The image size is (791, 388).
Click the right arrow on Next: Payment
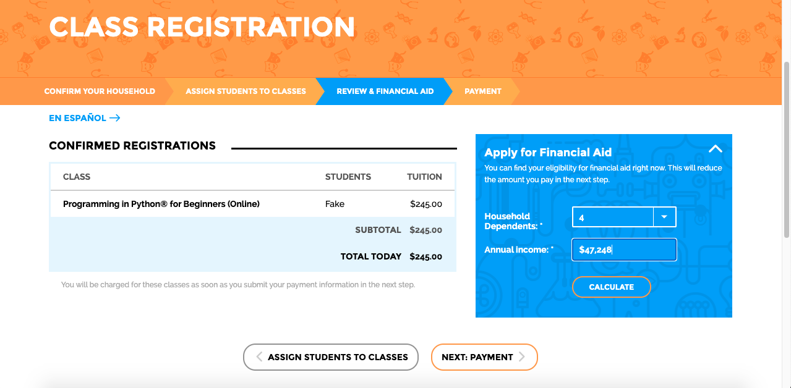coord(522,357)
